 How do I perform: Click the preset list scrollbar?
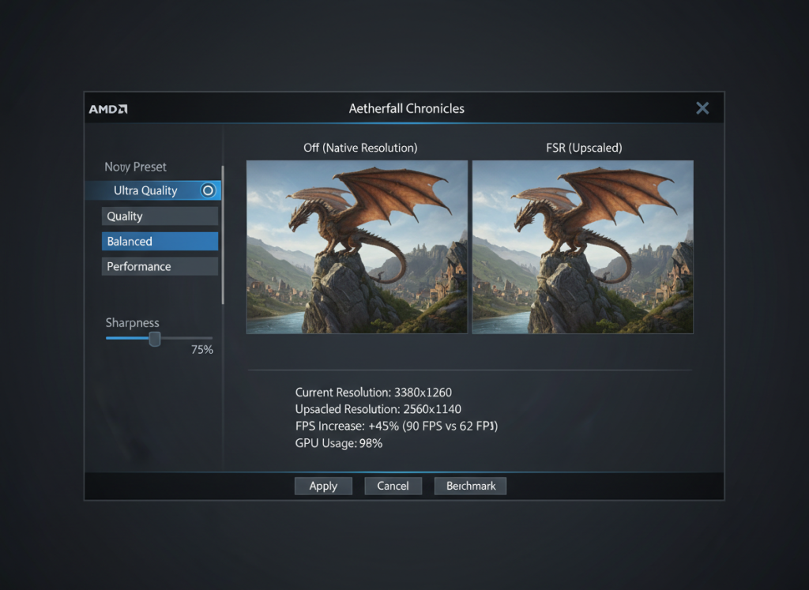tap(223, 235)
